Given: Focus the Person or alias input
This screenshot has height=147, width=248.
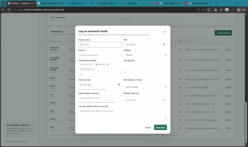Looking at the screenshot, I should click(100, 44).
